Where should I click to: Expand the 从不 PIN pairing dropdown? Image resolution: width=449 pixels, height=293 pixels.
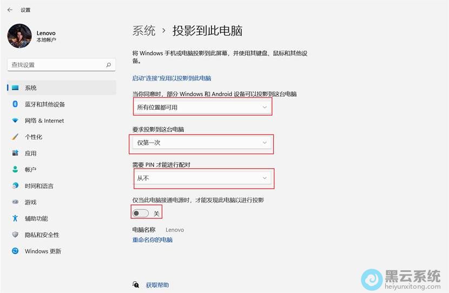coord(202,178)
